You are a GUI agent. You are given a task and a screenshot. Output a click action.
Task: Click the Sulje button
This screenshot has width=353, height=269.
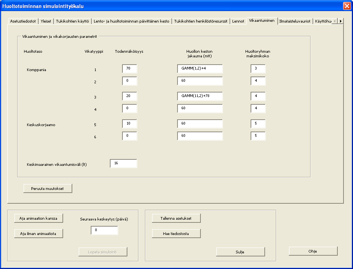point(241,252)
